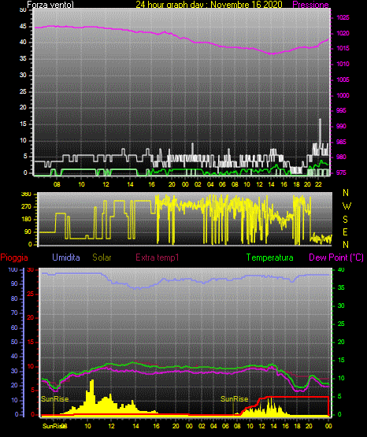The width and height of the screenshot is (367, 437).
Task: Click the second SunRise marker text
Action: 235,399
